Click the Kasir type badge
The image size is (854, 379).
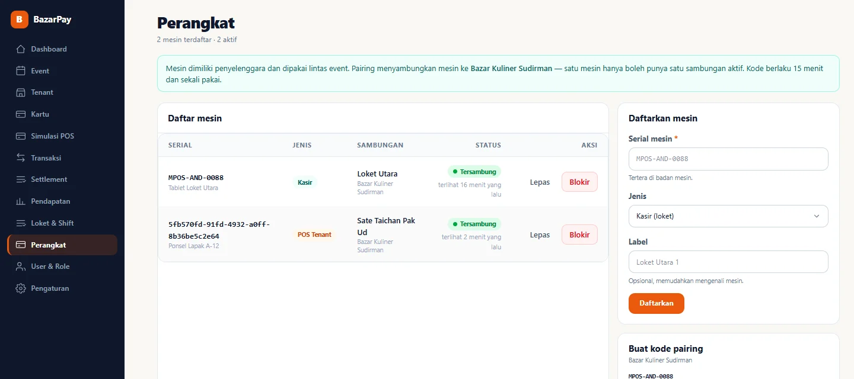pyautogui.click(x=305, y=182)
